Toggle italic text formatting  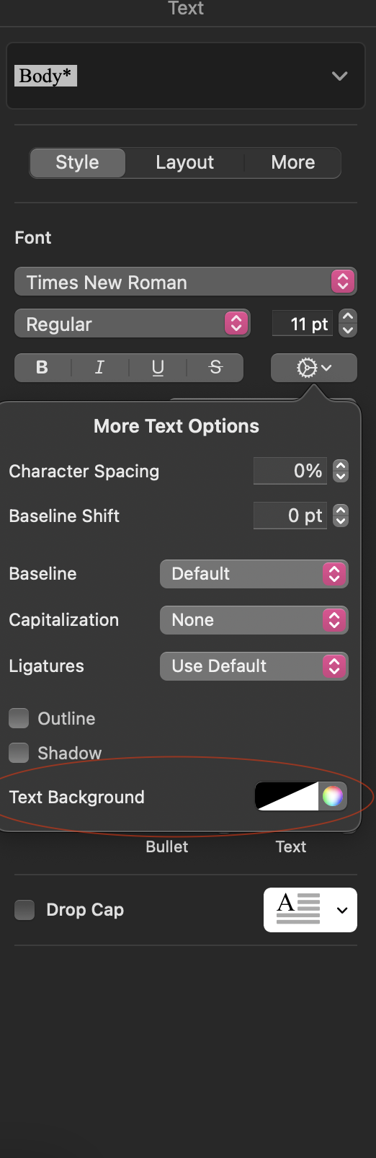click(x=100, y=368)
